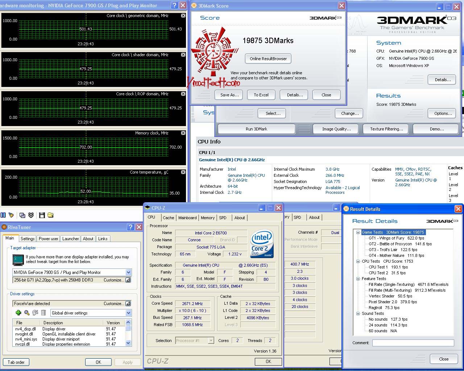Switch to the Settings tab in RivaTuner
464x371 pixels.
coord(28,239)
